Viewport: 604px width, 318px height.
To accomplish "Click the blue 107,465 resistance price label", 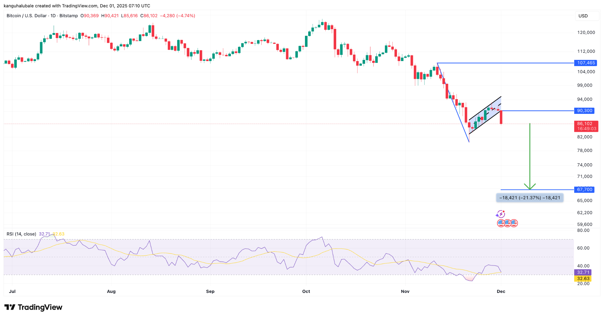I will 585,63.
